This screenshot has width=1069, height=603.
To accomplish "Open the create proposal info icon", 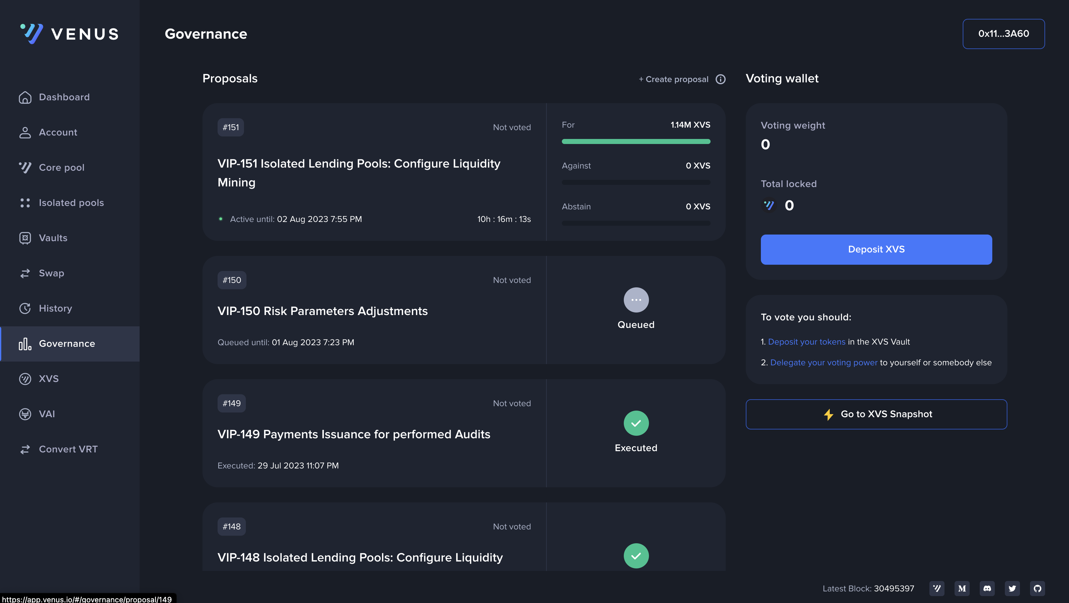I will click(x=720, y=79).
